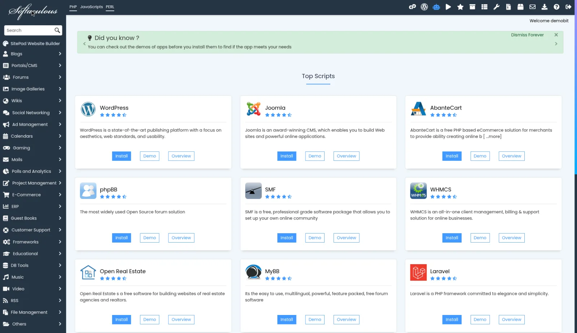Open the phpBB Overview
Screen dimensions: 577x333
tap(181, 238)
